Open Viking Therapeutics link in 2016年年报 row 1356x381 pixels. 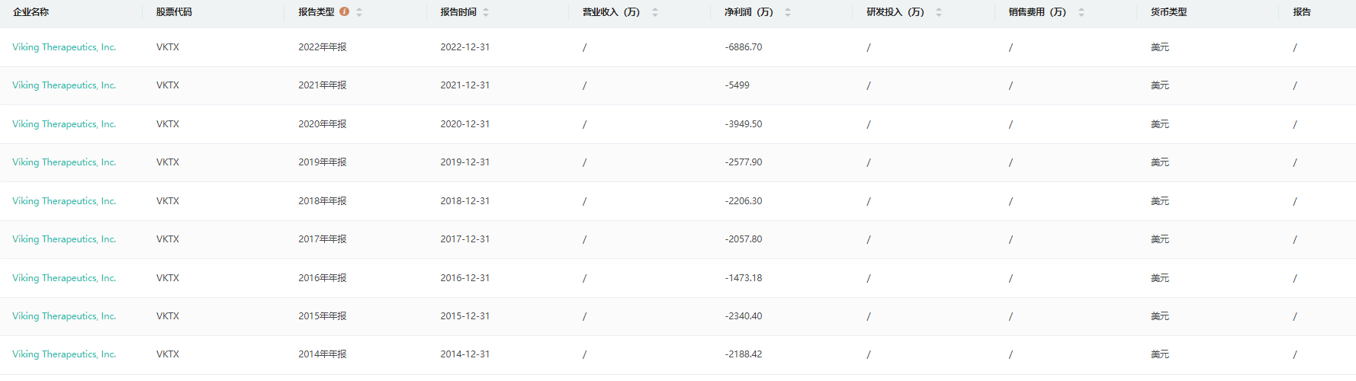[x=64, y=278]
